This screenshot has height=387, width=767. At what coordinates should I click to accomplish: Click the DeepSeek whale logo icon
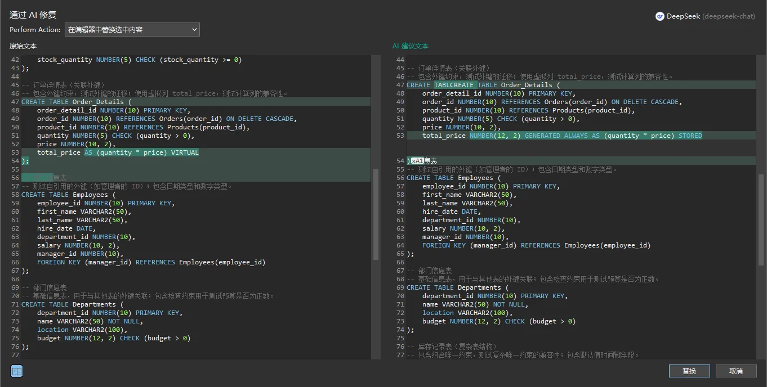[659, 16]
